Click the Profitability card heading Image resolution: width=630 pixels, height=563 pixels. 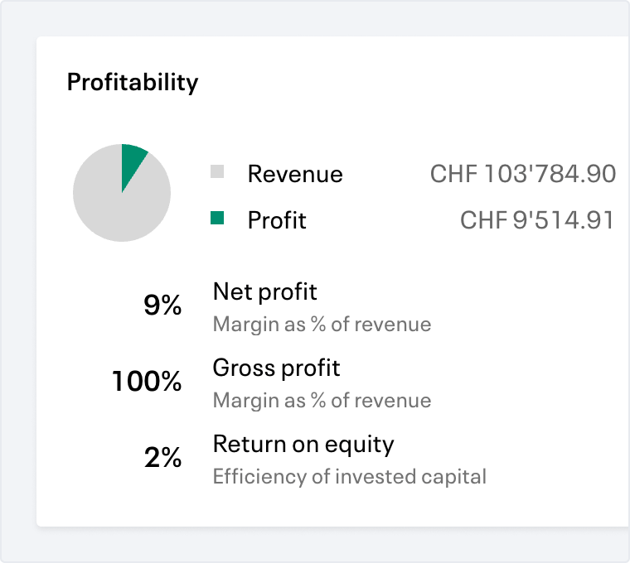(x=132, y=83)
